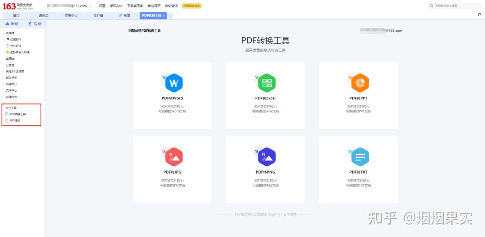This screenshot has height=237, width=485.
Task: Open the tab list dropdown arrow after the tabs
Action: tap(170, 16)
